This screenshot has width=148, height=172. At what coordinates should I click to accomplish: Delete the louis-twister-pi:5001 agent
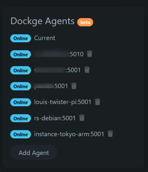97,102
